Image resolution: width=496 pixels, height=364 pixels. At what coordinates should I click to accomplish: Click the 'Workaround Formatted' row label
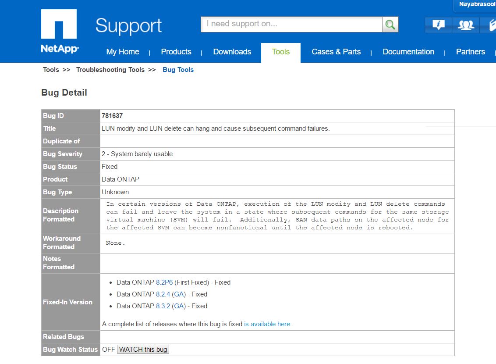pos(62,243)
